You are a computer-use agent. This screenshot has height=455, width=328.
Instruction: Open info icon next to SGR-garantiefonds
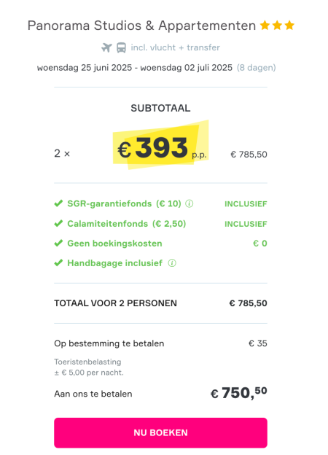coord(190,204)
